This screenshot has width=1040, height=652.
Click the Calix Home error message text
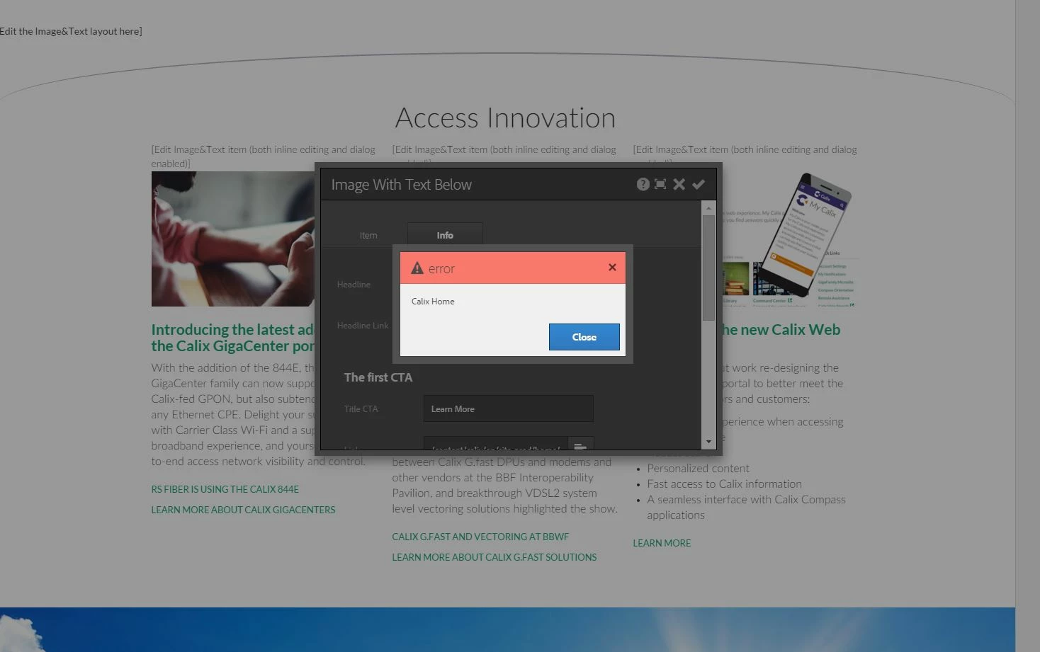click(433, 301)
